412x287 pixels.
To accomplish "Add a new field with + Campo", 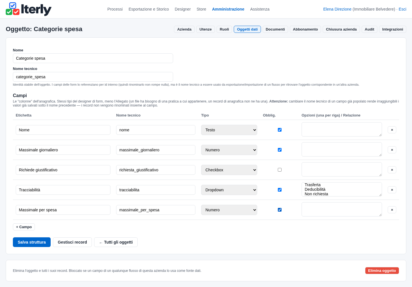I will coord(24,227).
